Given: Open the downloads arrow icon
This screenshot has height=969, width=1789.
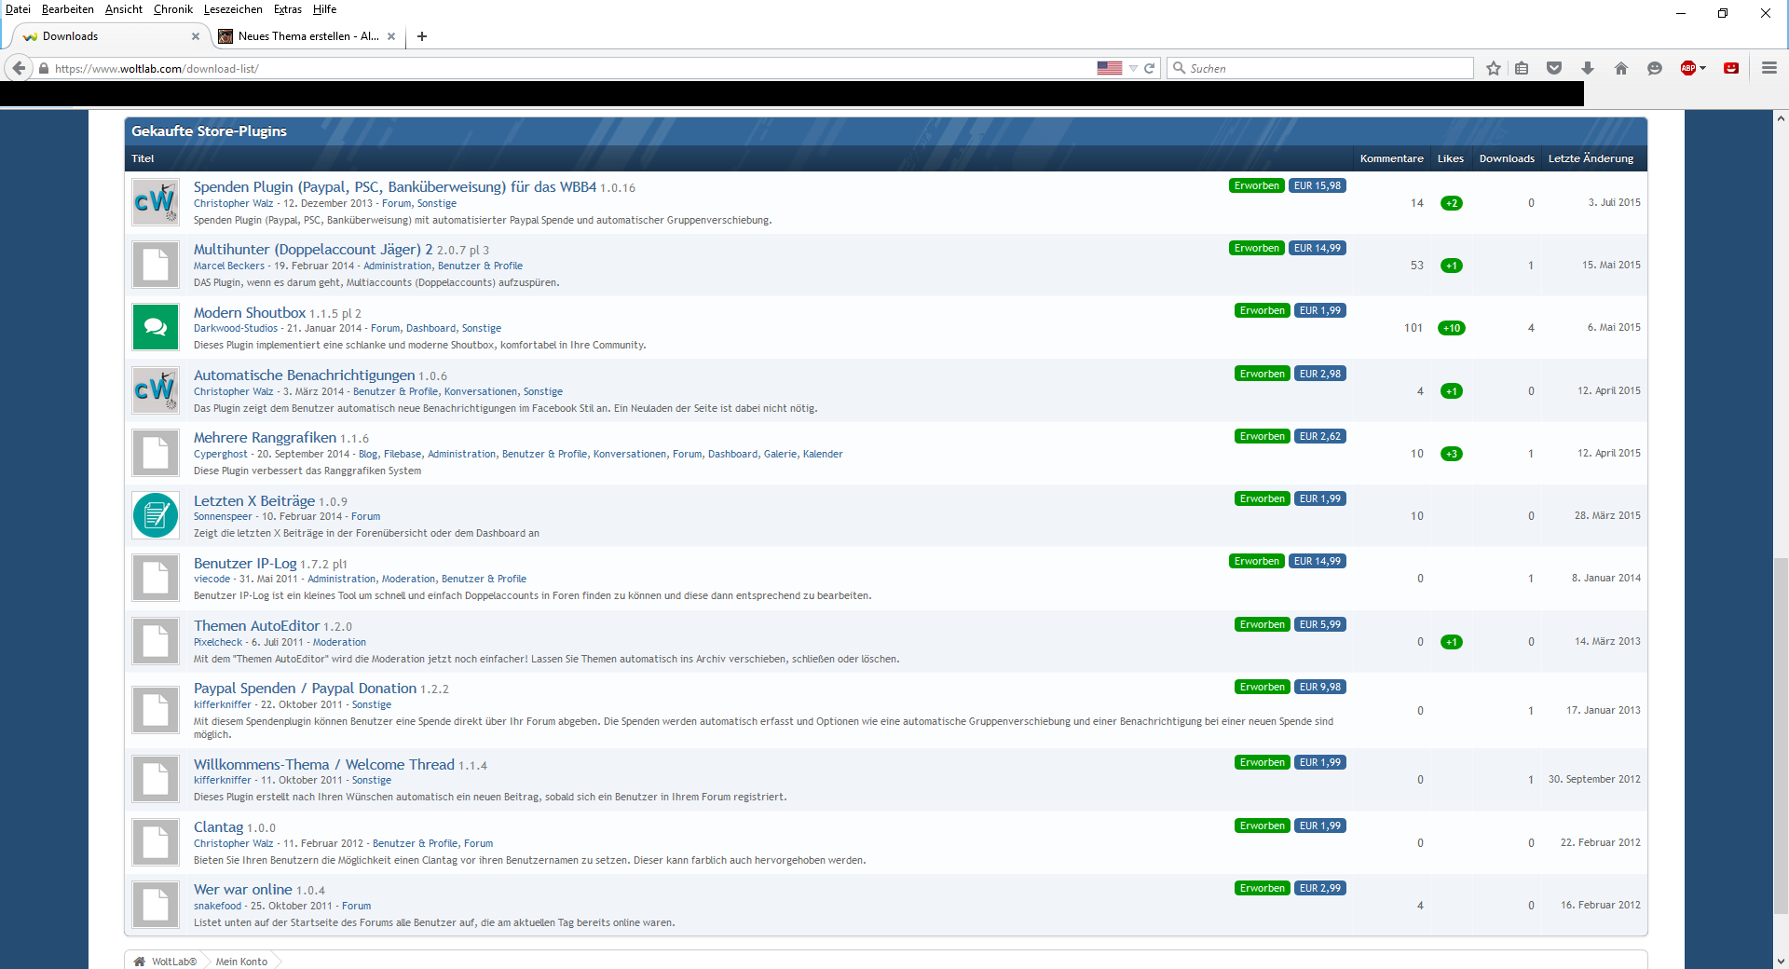Looking at the screenshot, I should coord(1588,68).
